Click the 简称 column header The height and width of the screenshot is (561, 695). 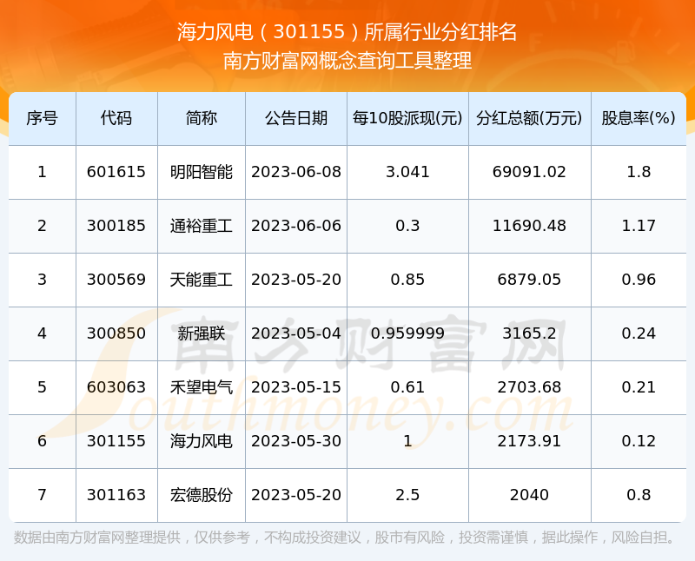pyautogui.click(x=202, y=118)
